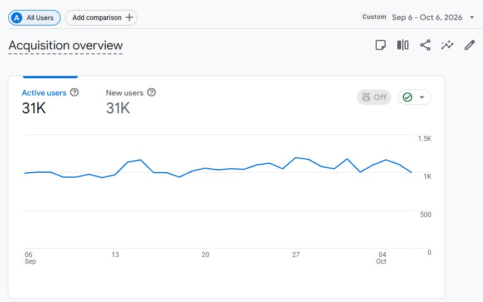Expand the data quality status dropdown arrow
483x302 pixels.
pyautogui.click(x=422, y=97)
